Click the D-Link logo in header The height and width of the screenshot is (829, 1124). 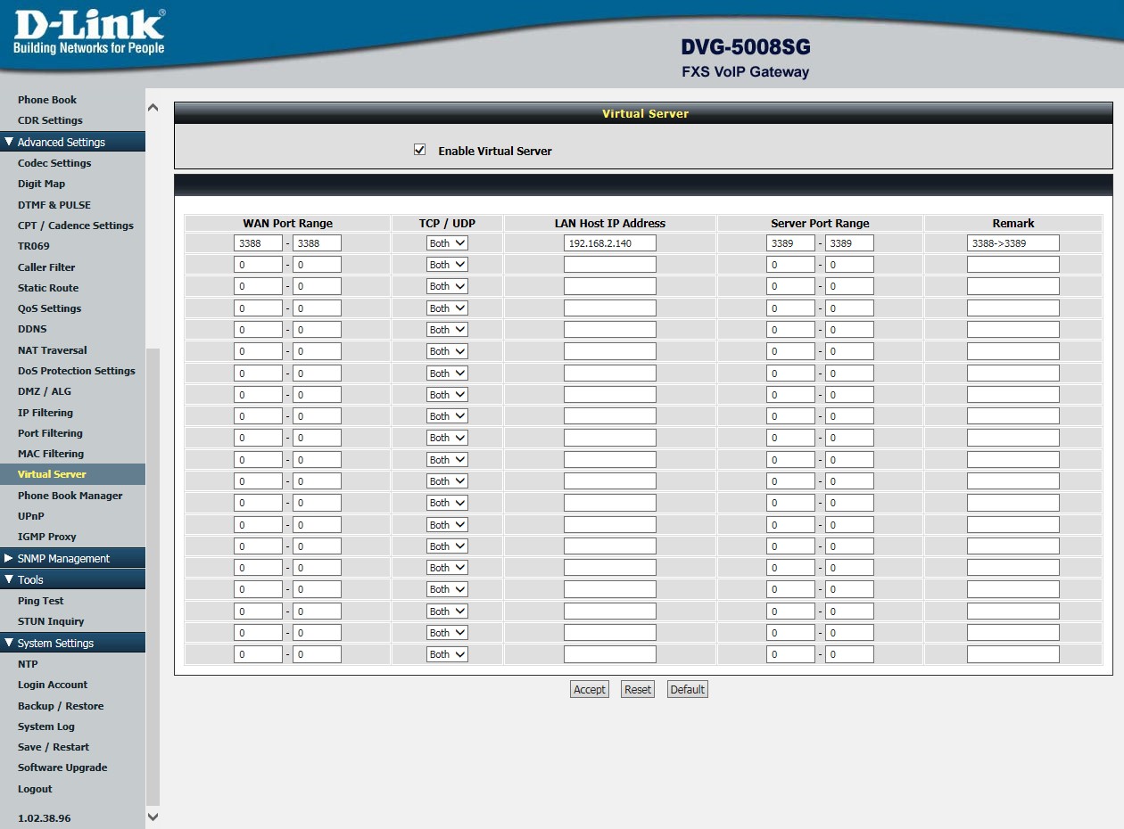tap(88, 33)
